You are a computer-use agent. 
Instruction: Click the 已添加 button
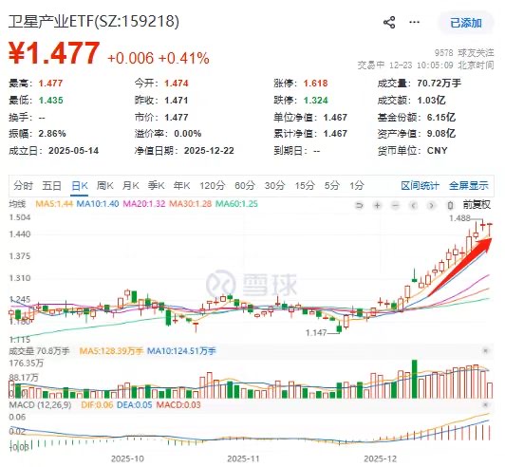tap(466, 23)
